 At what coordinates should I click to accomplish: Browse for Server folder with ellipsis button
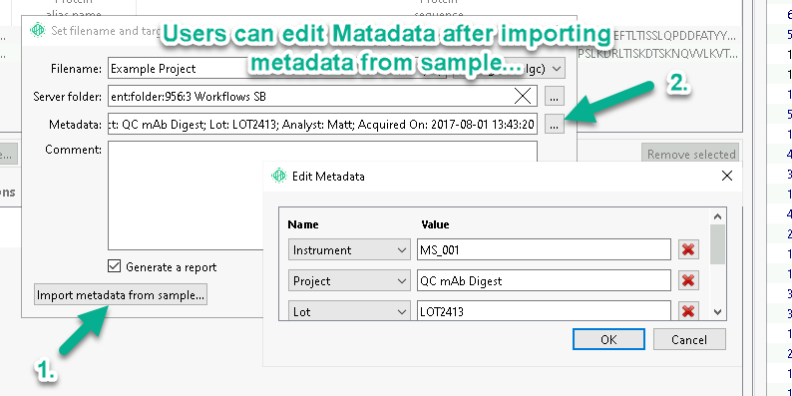point(554,96)
